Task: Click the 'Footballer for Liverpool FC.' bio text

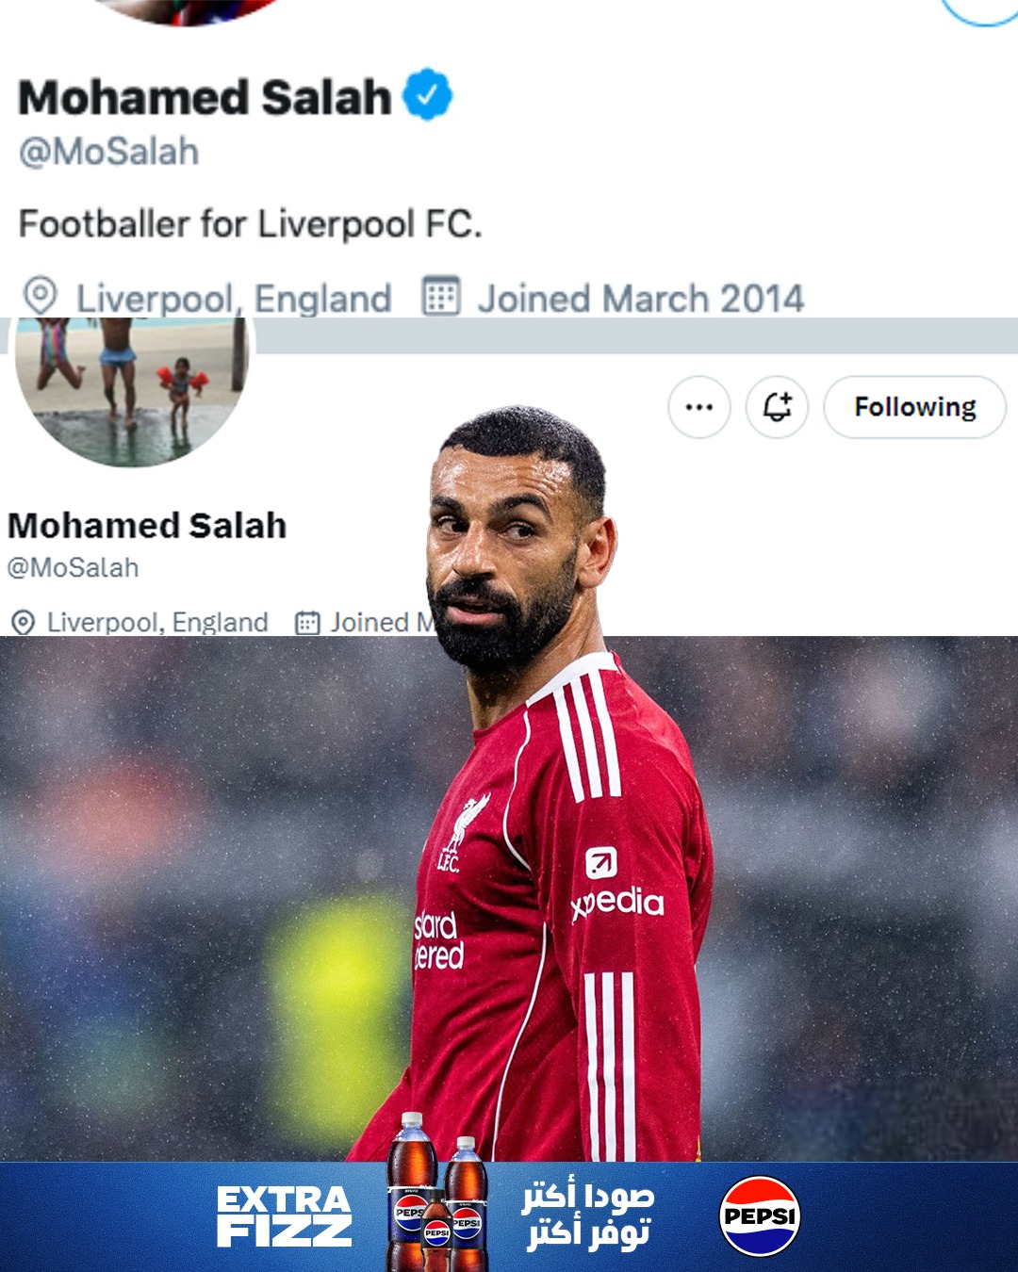Action: (x=251, y=224)
